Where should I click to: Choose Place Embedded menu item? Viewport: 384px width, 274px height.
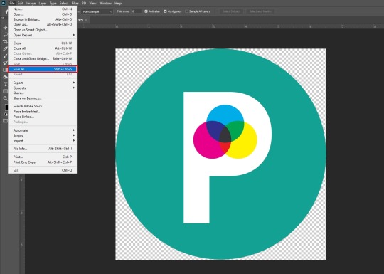[43, 112]
